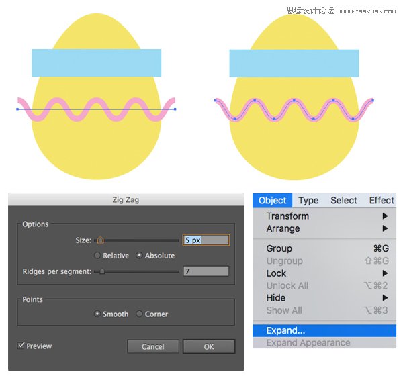Click the Ridges per segment value field
The height and width of the screenshot is (380, 403).
pos(206,271)
